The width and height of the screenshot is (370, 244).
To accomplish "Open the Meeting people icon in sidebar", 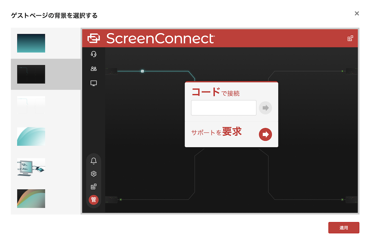I will [94, 69].
